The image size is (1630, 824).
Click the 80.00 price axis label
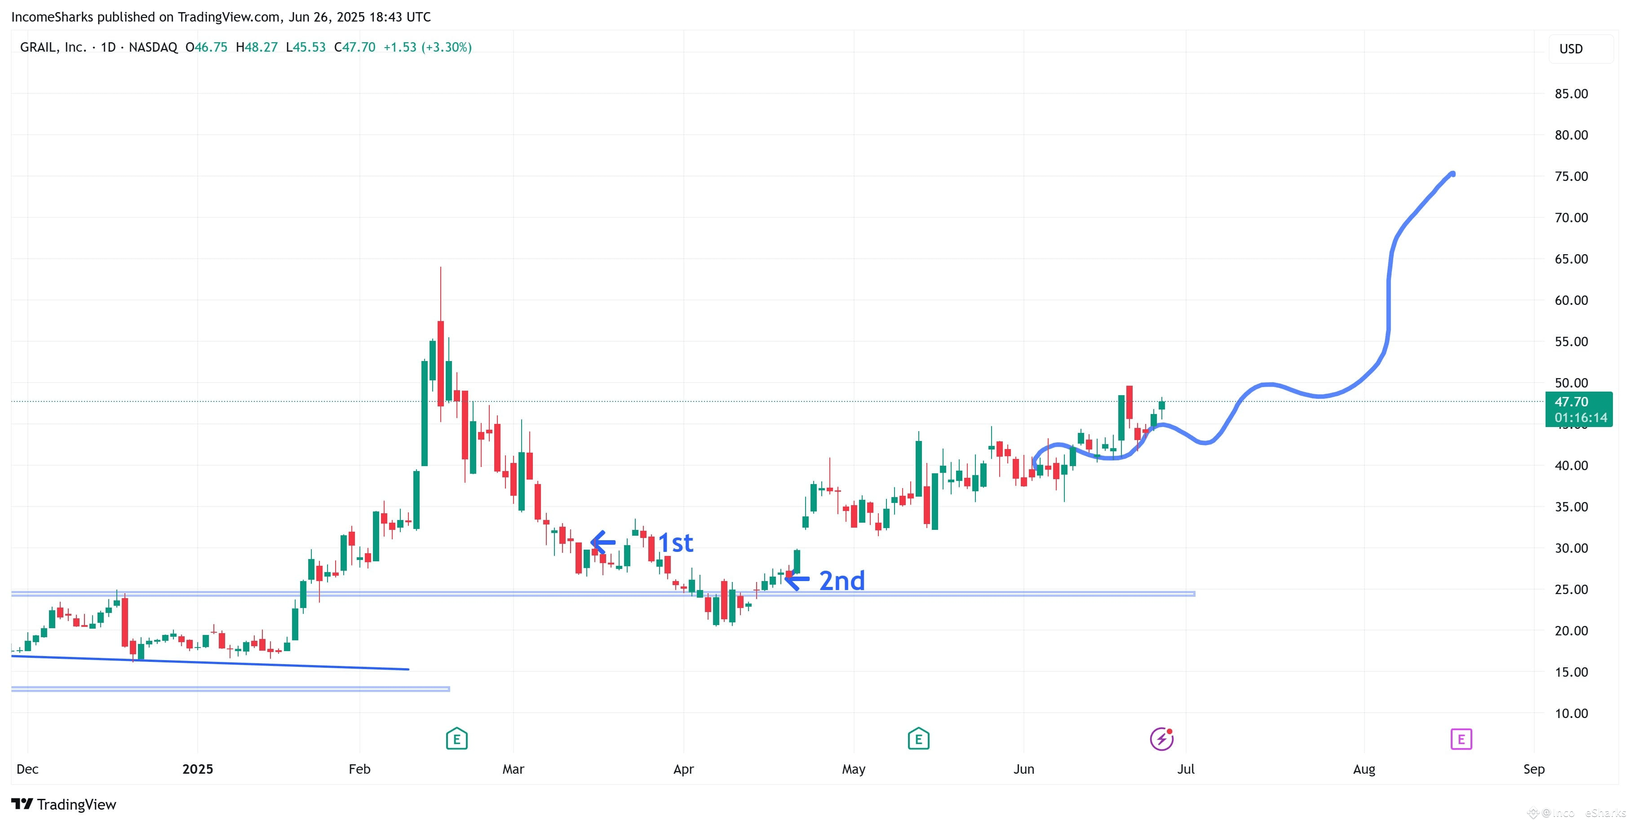(x=1571, y=135)
